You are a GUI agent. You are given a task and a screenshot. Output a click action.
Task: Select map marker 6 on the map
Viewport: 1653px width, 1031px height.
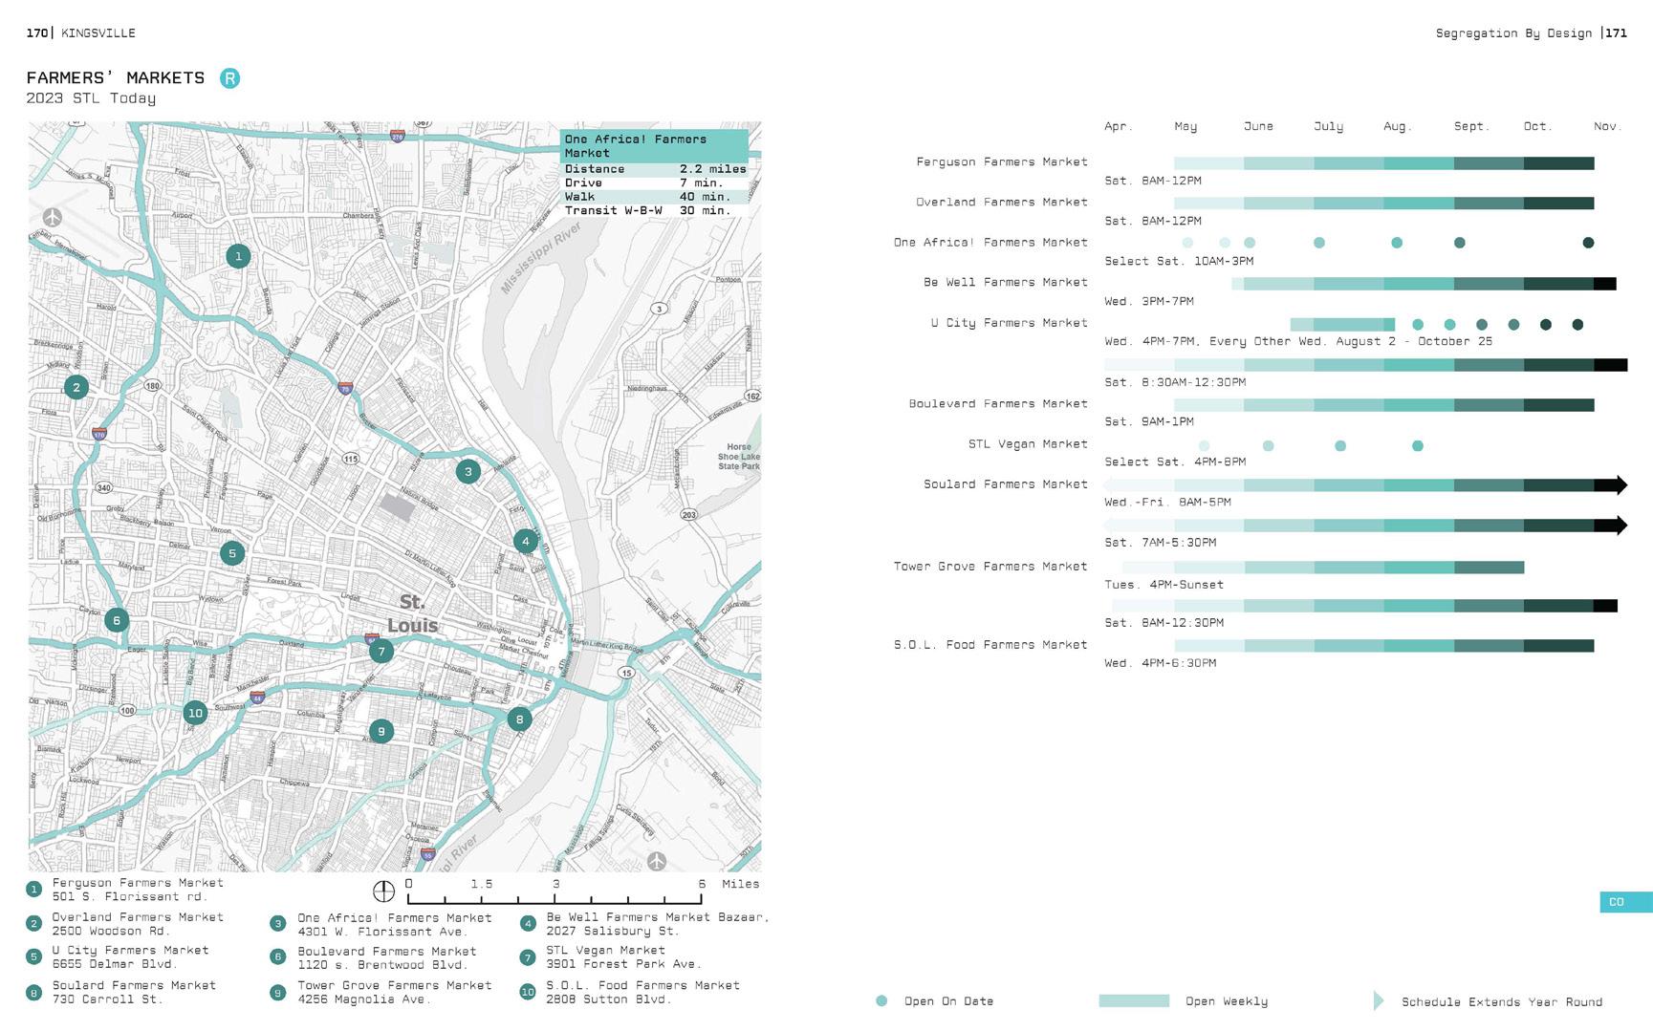117,620
